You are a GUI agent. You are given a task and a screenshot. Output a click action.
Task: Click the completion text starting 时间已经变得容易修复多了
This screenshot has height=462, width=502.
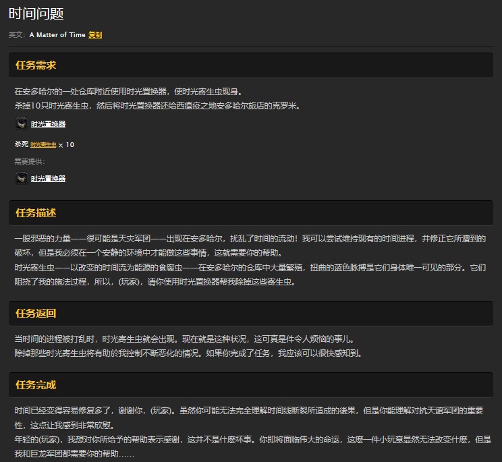tap(250, 411)
